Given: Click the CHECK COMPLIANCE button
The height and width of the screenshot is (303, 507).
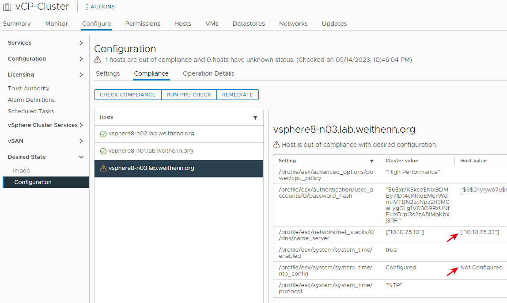Looking at the screenshot, I should pos(128,95).
